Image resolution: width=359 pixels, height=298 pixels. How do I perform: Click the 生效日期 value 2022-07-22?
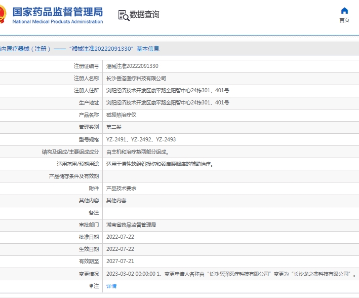point(120,249)
